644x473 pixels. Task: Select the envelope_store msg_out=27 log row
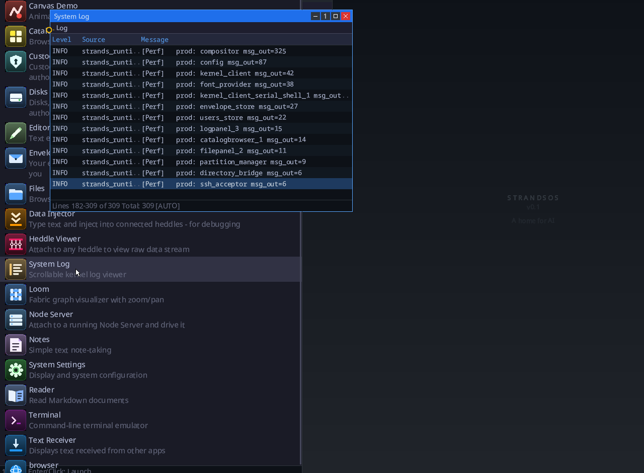click(x=201, y=106)
